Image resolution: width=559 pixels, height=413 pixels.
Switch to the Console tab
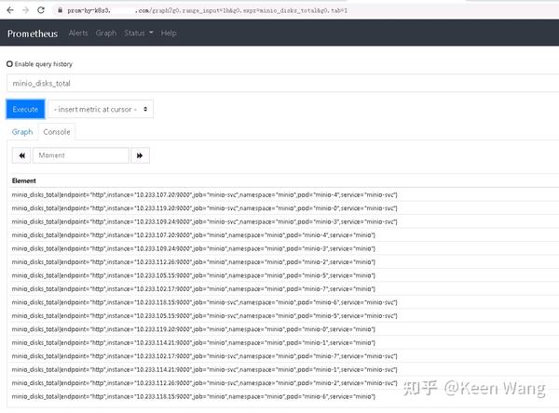pyautogui.click(x=57, y=132)
